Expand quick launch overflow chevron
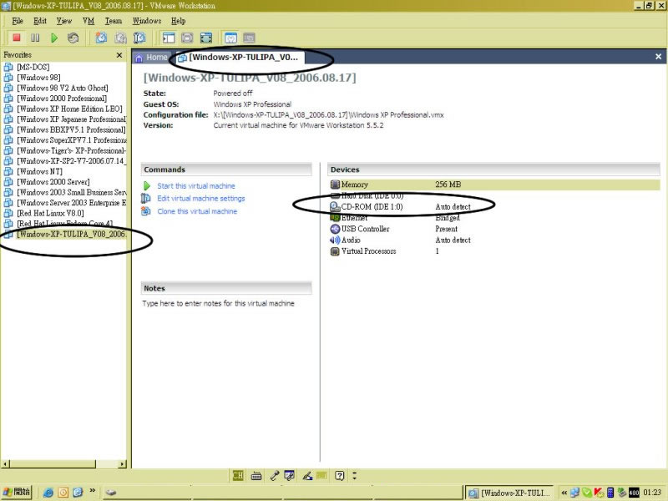The height and width of the screenshot is (501, 668). (92, 491)
